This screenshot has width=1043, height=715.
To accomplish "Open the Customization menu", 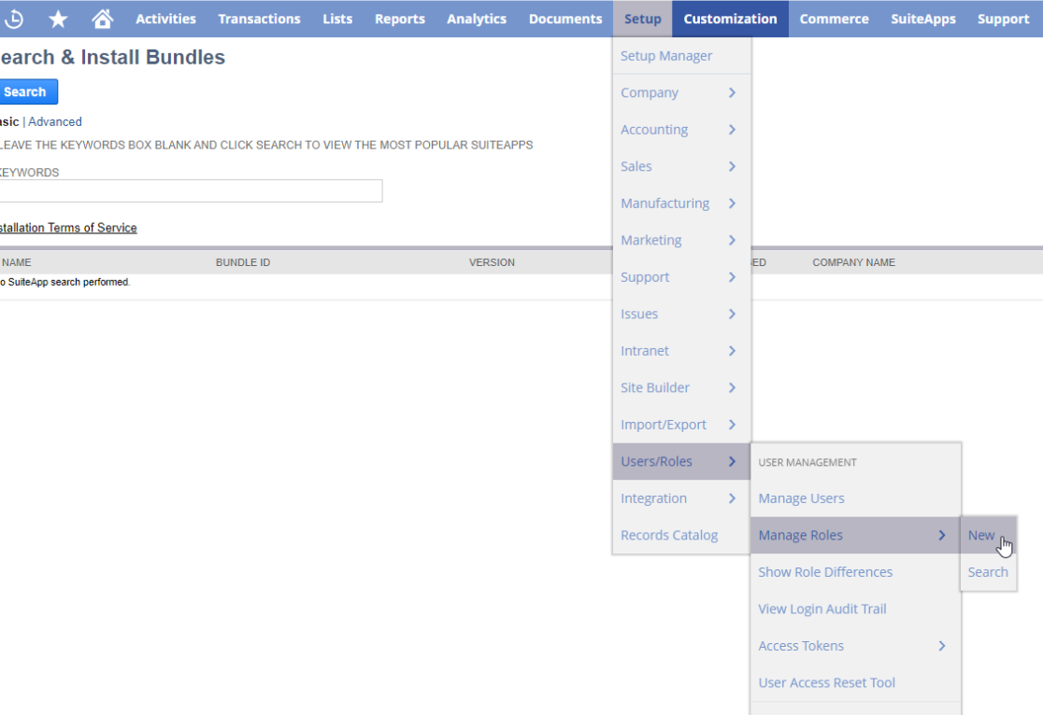I will pos(730,19).
